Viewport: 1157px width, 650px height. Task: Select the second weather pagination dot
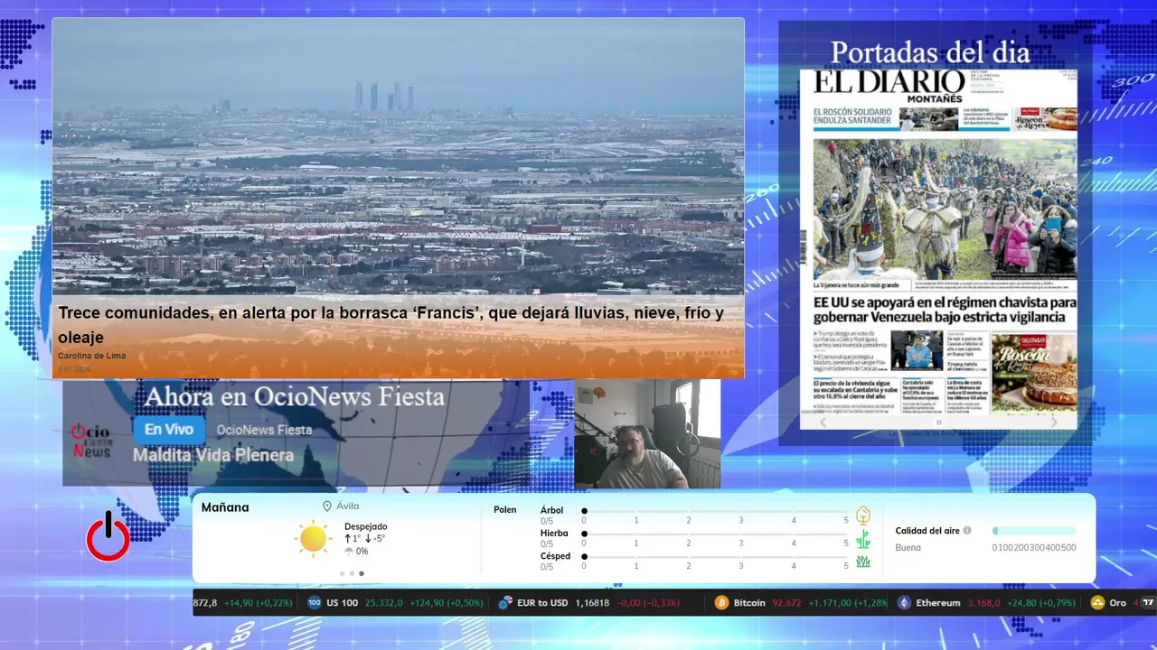(x=352, y=573)
